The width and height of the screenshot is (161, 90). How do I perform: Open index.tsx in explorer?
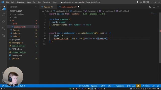(x=23, y=36)
